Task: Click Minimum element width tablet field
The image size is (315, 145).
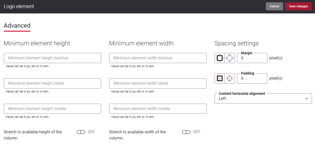Action: pos(158,83)
